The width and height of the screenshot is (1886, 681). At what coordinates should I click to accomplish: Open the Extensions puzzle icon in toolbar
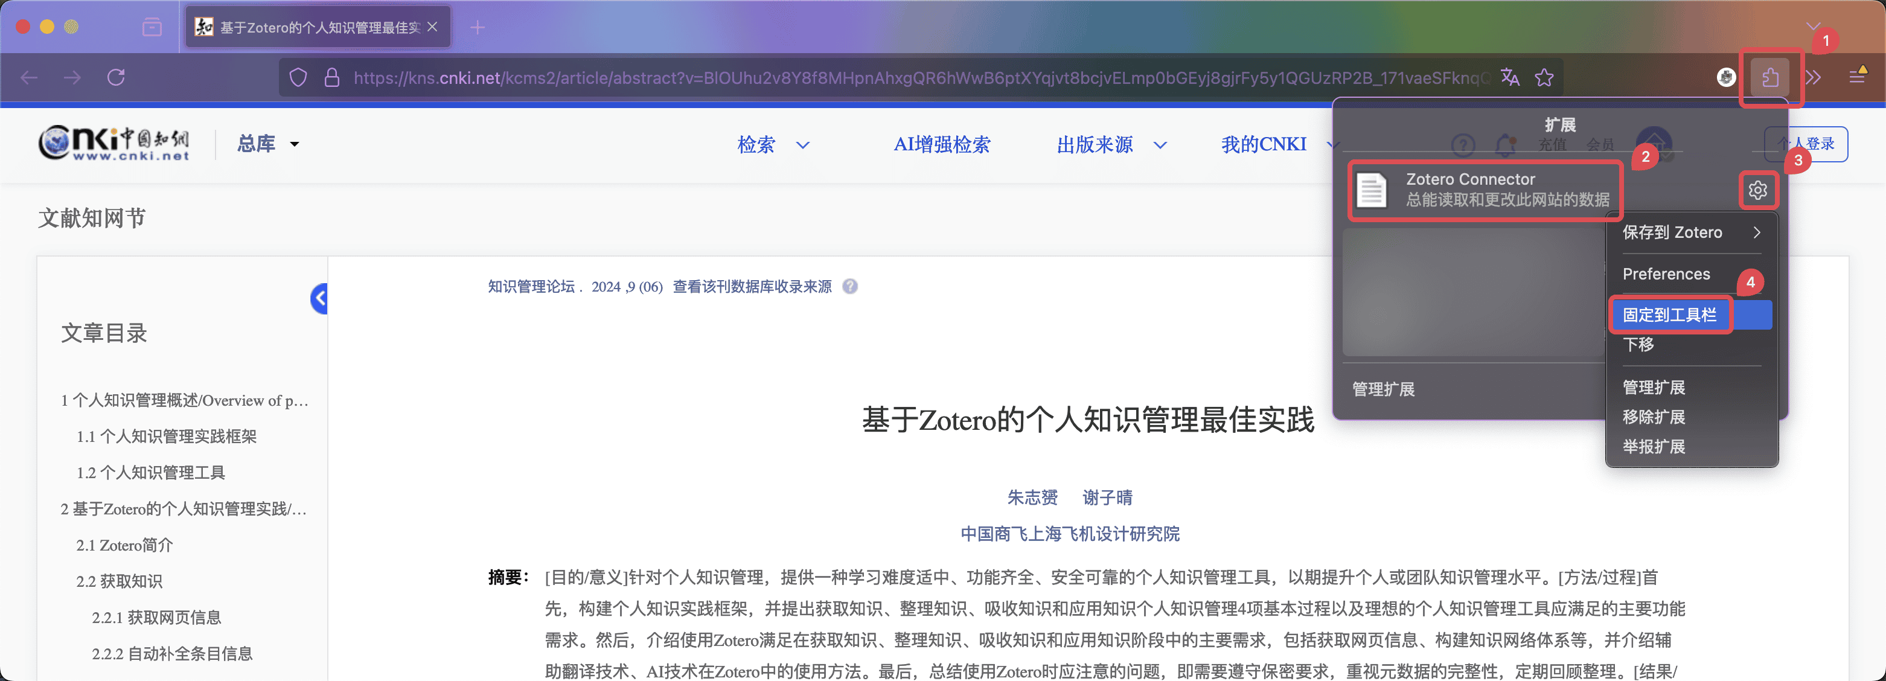pos(1770,77)
